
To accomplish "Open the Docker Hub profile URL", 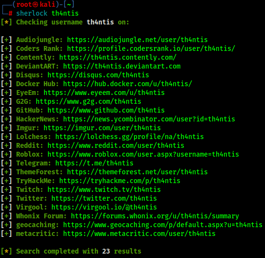I will [128, 84].
